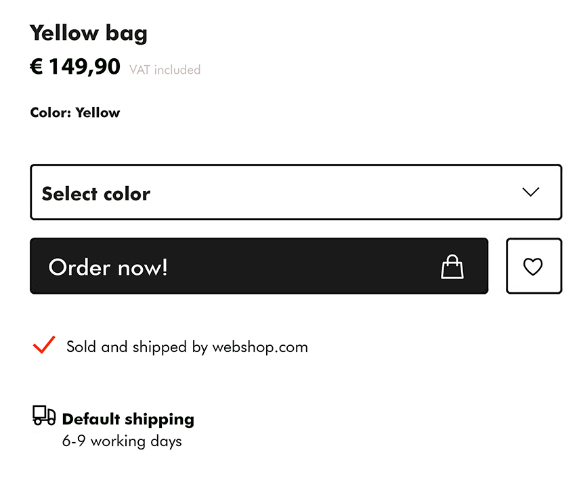Click the Default shipping heading

click(128, 420)
